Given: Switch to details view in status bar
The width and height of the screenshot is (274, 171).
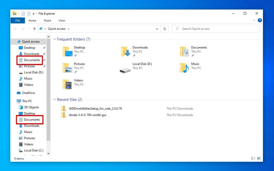Looking at the screenshot, I should tap(253, 158).
